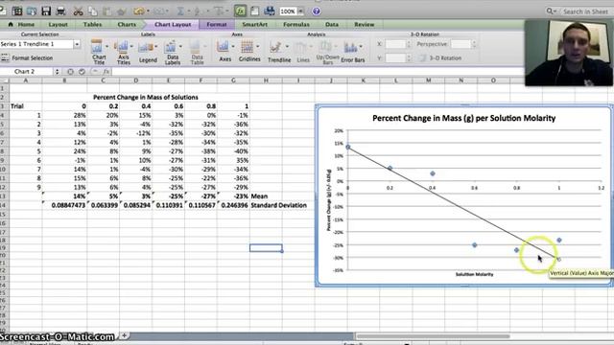Save the workbook with floppy disk icon
The height and width of the screenshot is (345, 614).
pos(46,11)
